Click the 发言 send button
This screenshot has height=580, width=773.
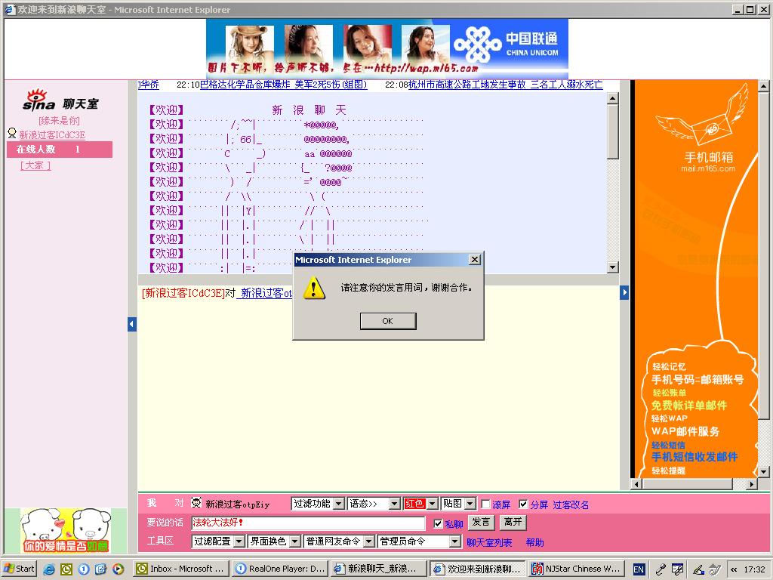tap(481, 523)
